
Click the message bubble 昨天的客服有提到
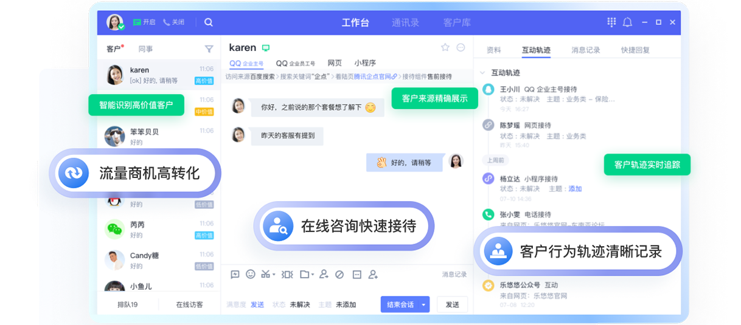point(287,135)
